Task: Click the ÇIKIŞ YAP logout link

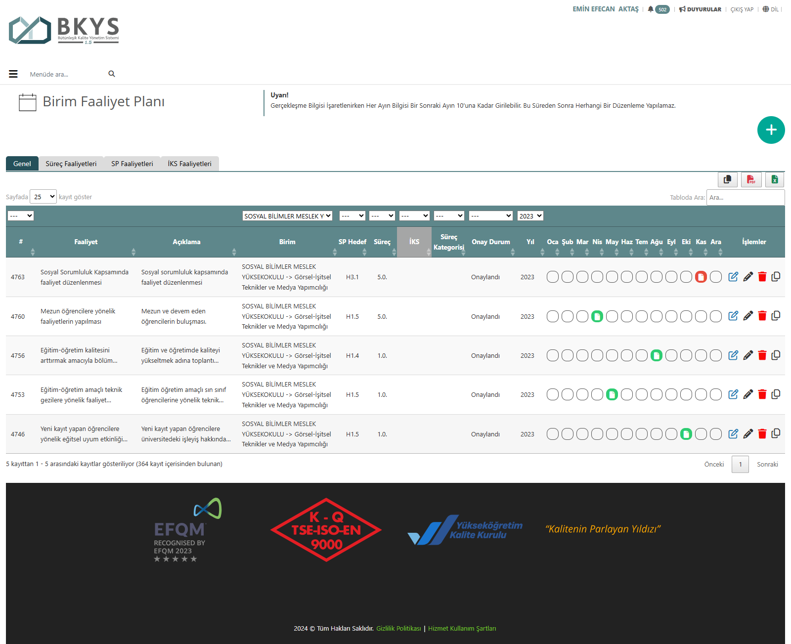Action: click(x=742, y=9)
